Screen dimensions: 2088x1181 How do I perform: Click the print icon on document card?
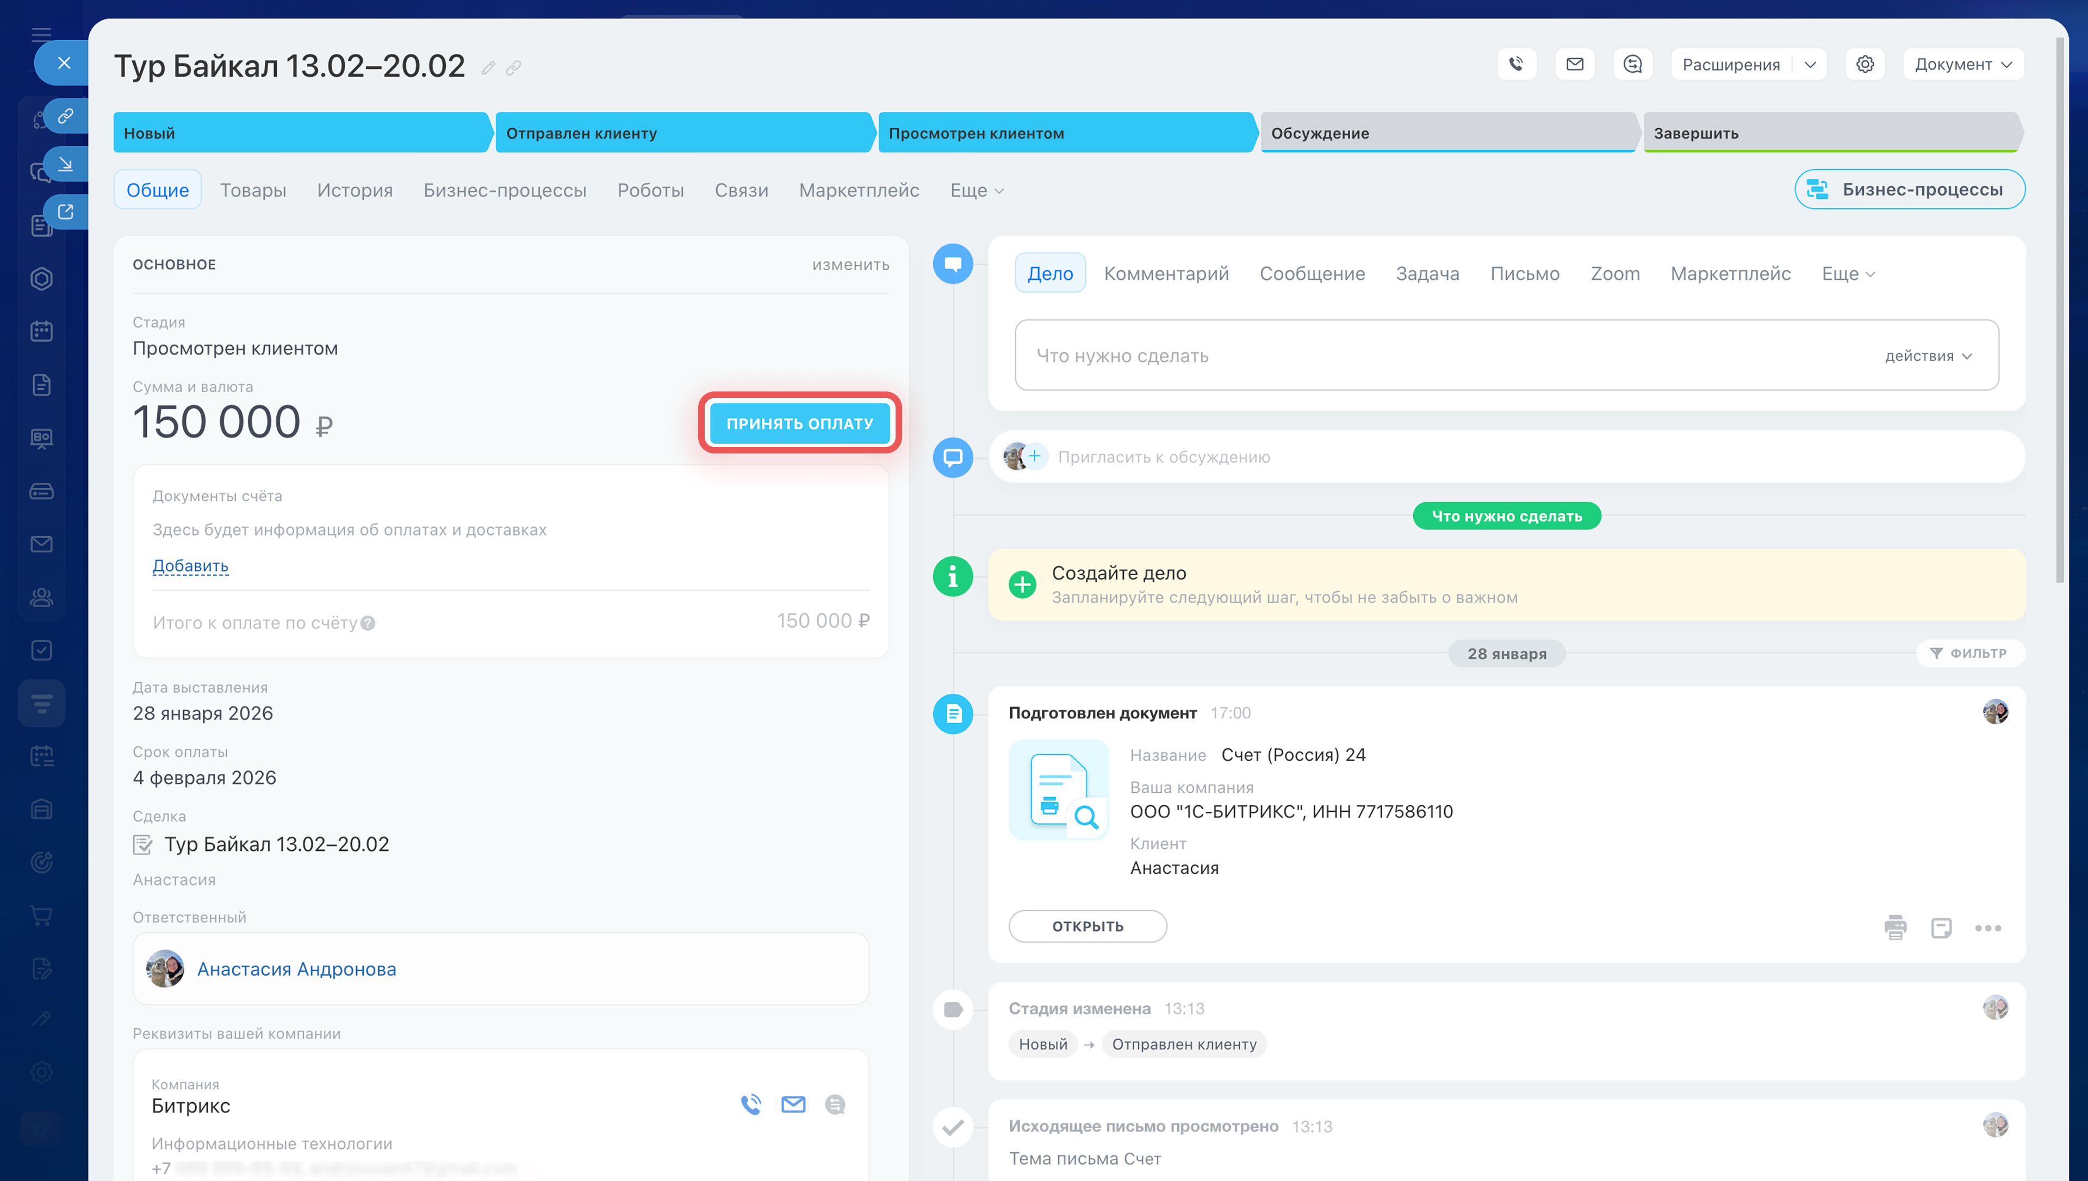(1895, 927)
